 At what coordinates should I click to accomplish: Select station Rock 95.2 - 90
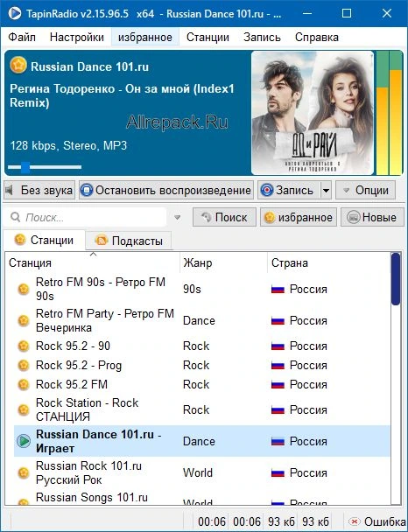pos(202,346)
